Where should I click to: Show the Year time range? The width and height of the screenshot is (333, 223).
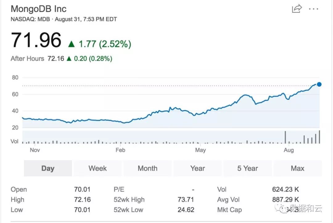[197, 168]
